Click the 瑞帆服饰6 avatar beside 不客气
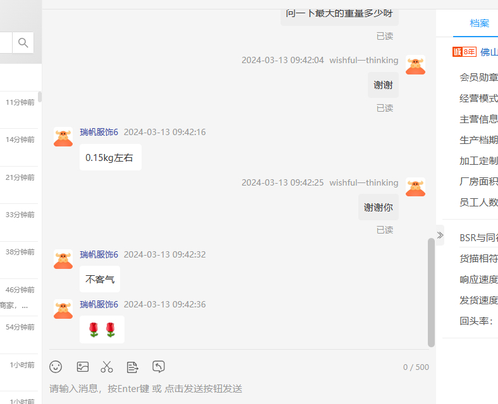Image resolution: width=498 pixels, height=404 pixels. [x=63, y=259]
